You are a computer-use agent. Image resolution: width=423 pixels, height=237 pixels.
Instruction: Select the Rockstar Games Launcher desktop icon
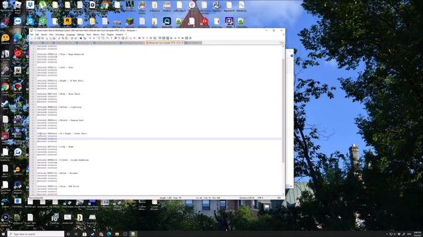click(x=67, y=22)
